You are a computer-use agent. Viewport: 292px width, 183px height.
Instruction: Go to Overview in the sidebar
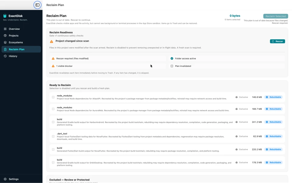point(21,29)
